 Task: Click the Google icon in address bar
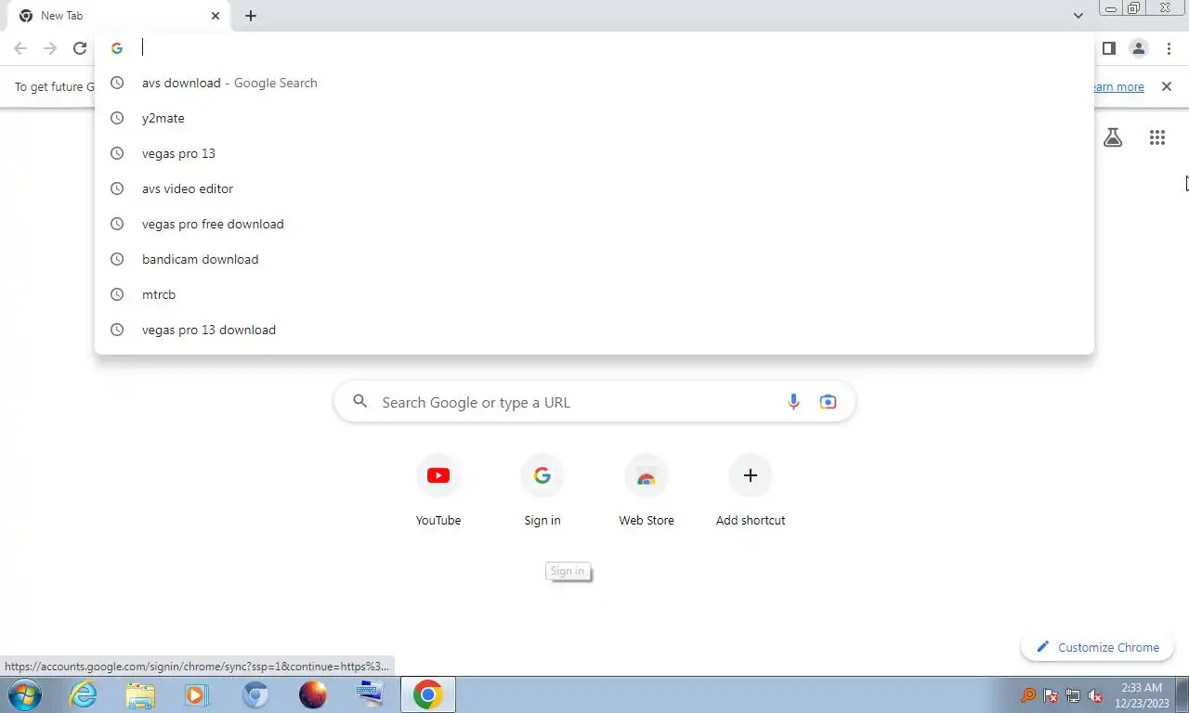click(117, 48)
